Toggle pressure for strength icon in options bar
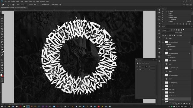 point(60,4)
